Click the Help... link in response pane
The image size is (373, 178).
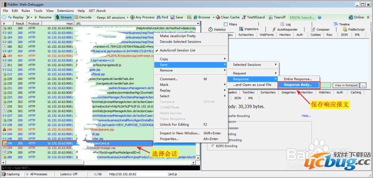306,116
